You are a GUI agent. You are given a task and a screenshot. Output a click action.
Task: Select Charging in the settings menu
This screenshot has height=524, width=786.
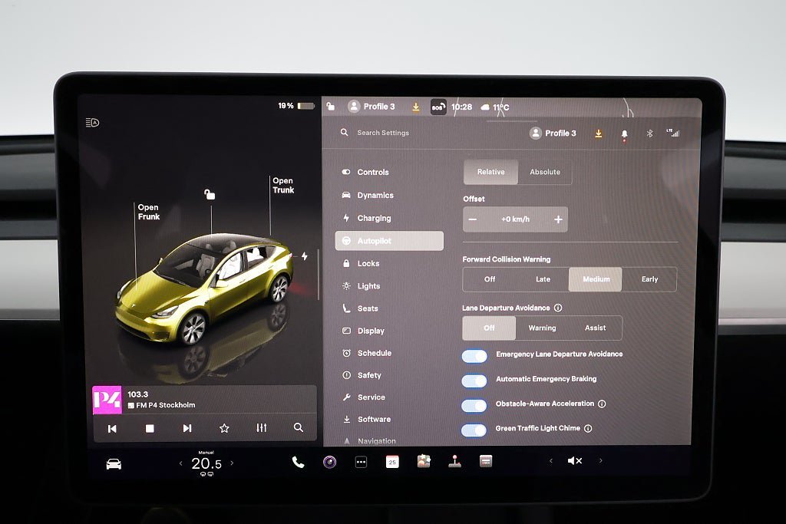point(374,218)
